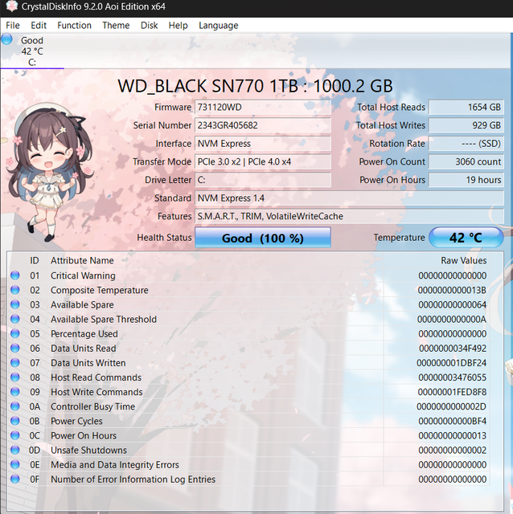Select the Data Units Read attribute name
513x514 pixels.
84,348
